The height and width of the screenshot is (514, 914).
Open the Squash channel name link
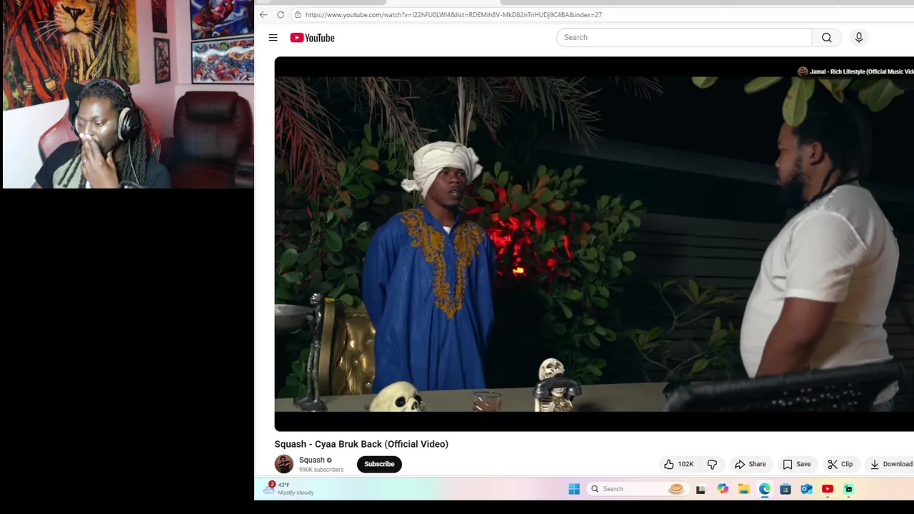tap(311, 460)
